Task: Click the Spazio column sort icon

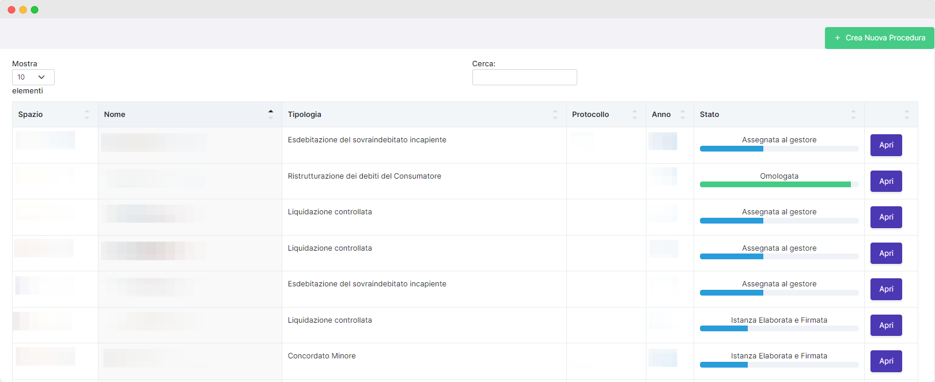Action: (x=87, y=115)
